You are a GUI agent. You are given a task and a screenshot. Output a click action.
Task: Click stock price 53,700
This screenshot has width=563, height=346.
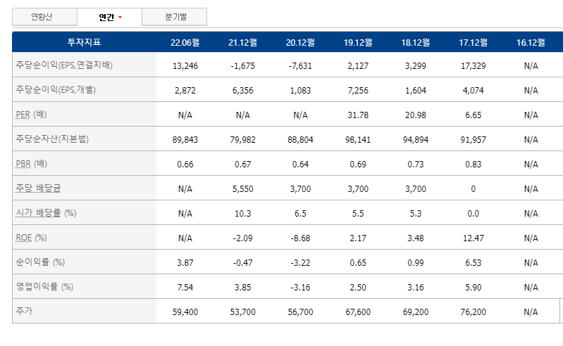pyautogui.click(x=242, y=312)
